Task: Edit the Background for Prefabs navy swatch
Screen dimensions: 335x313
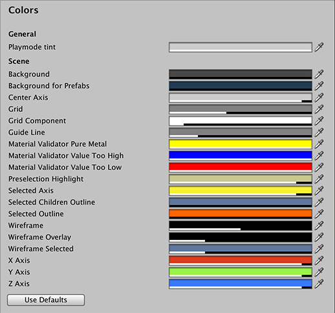Action: click(x=241, y=86)
